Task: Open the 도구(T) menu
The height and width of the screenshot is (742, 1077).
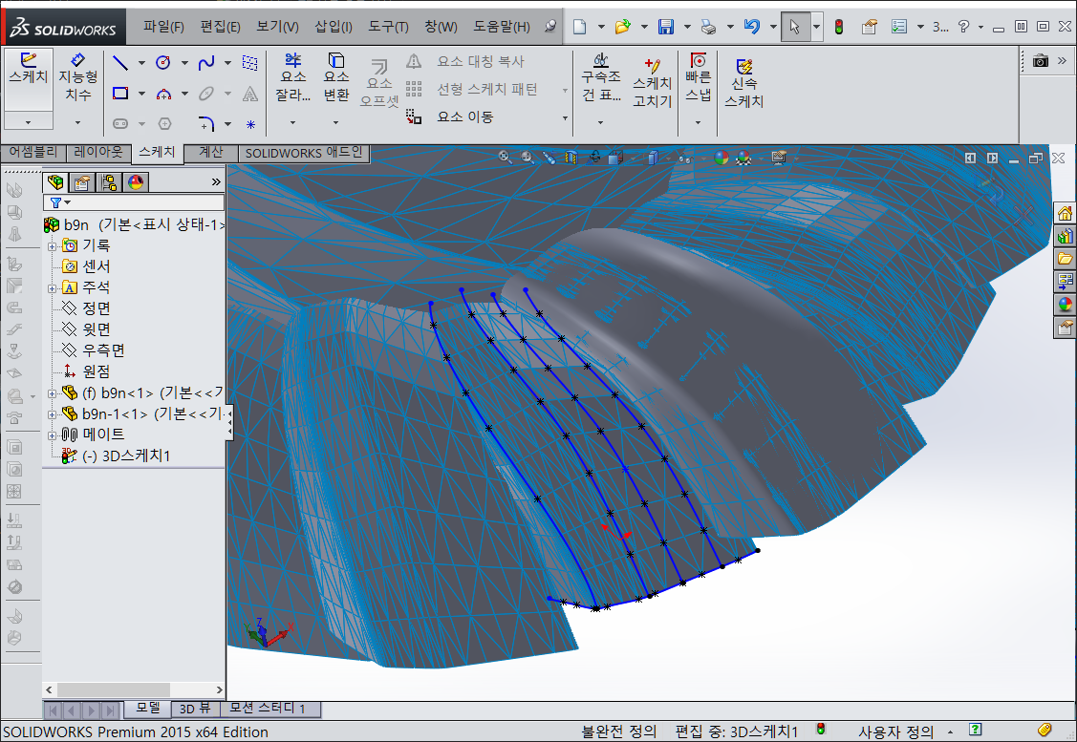Action: pyautogui.click(x=388, y=27)
